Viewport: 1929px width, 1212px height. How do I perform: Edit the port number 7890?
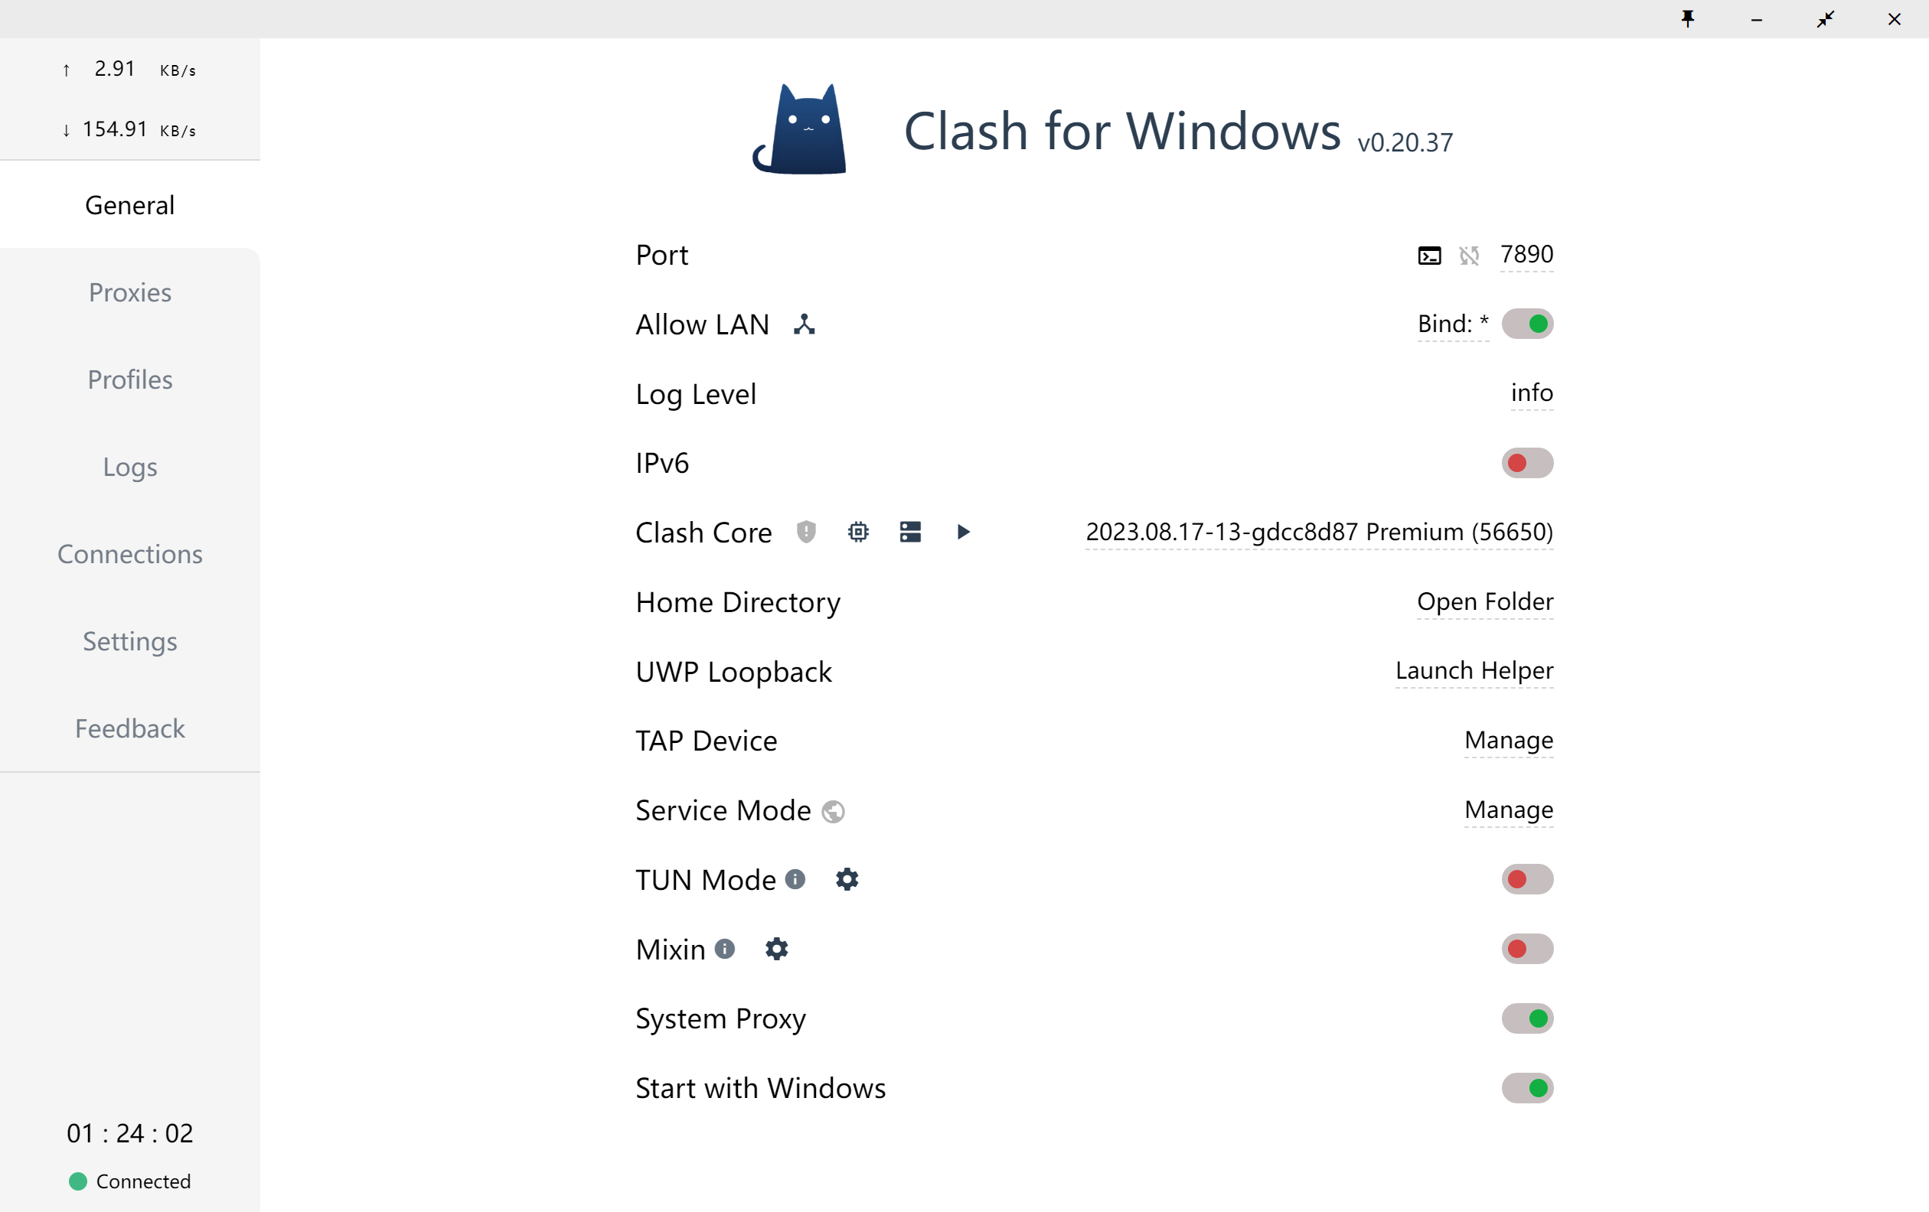point(1526,255)
